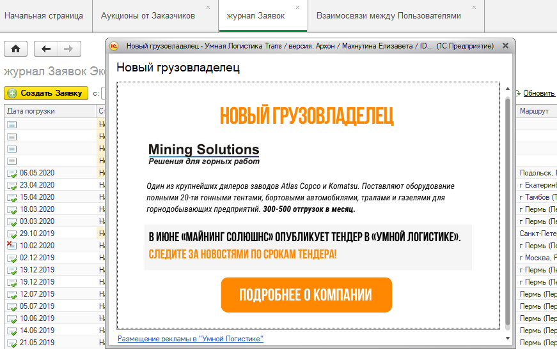Click the Обновить link
557x349 pixels.
pyautogui.click(x=539, y=93)
